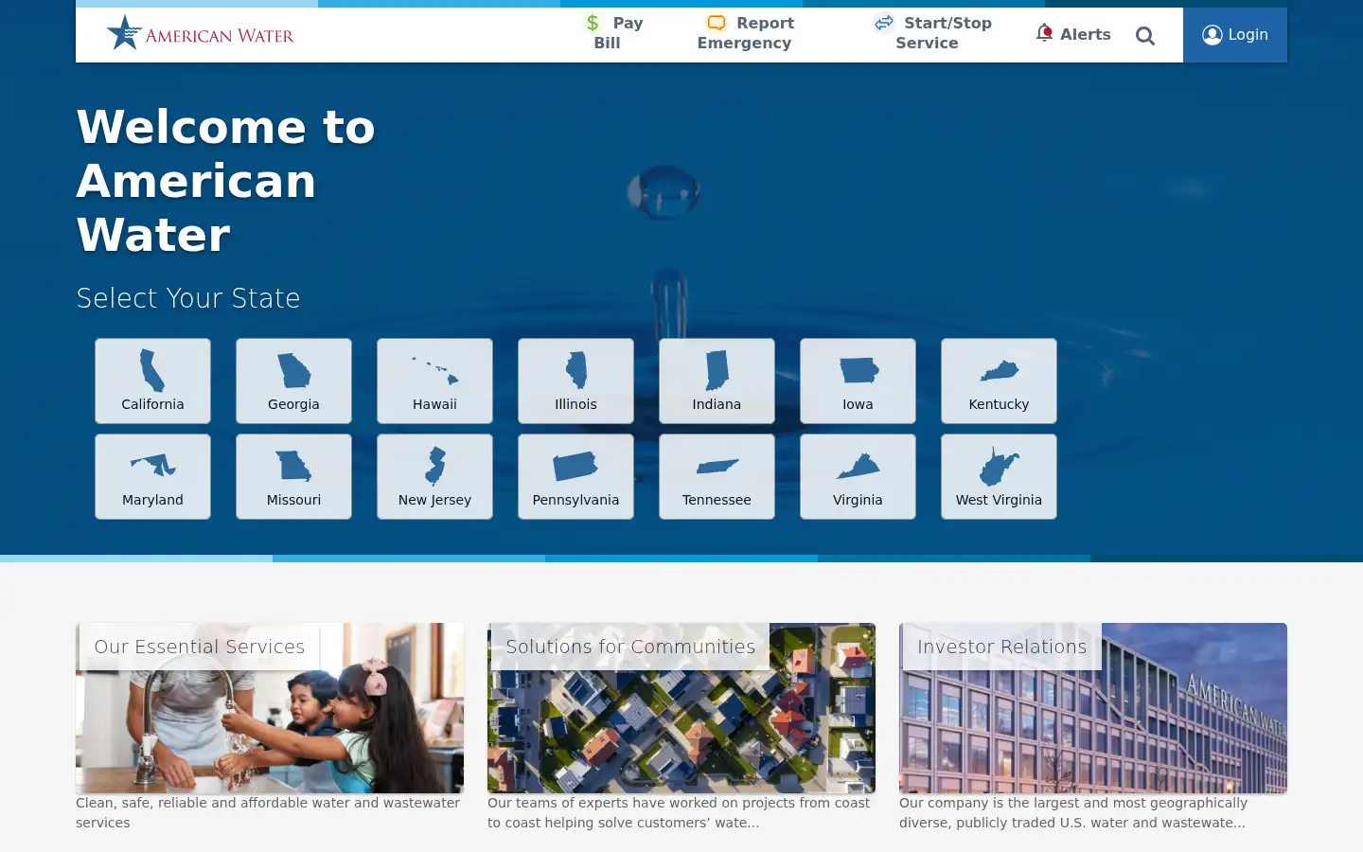Choose the Indiana label text
1363x852 pixels.
click(x=717, y=404)
